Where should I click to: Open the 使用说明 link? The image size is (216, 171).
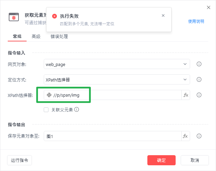point(196,21)
